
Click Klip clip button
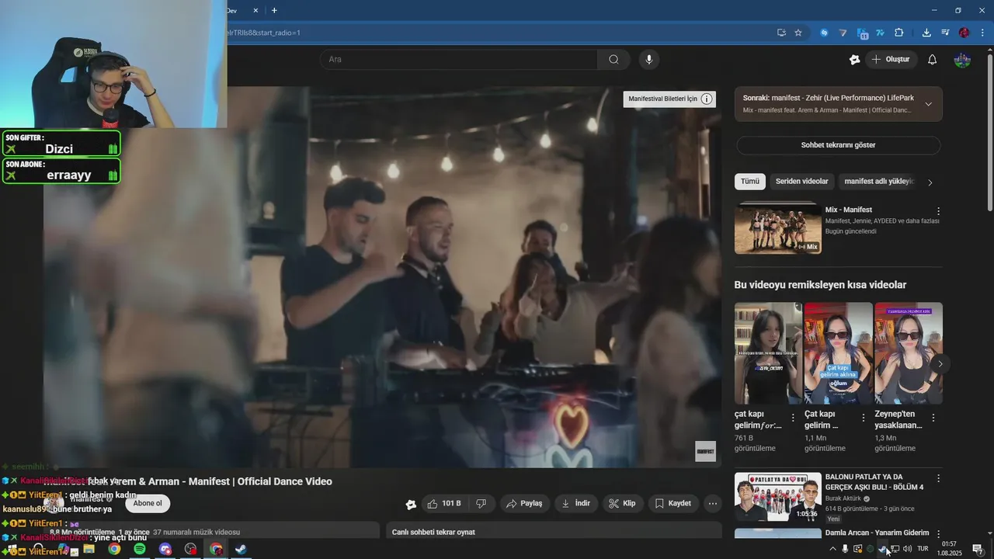[622, 504]
